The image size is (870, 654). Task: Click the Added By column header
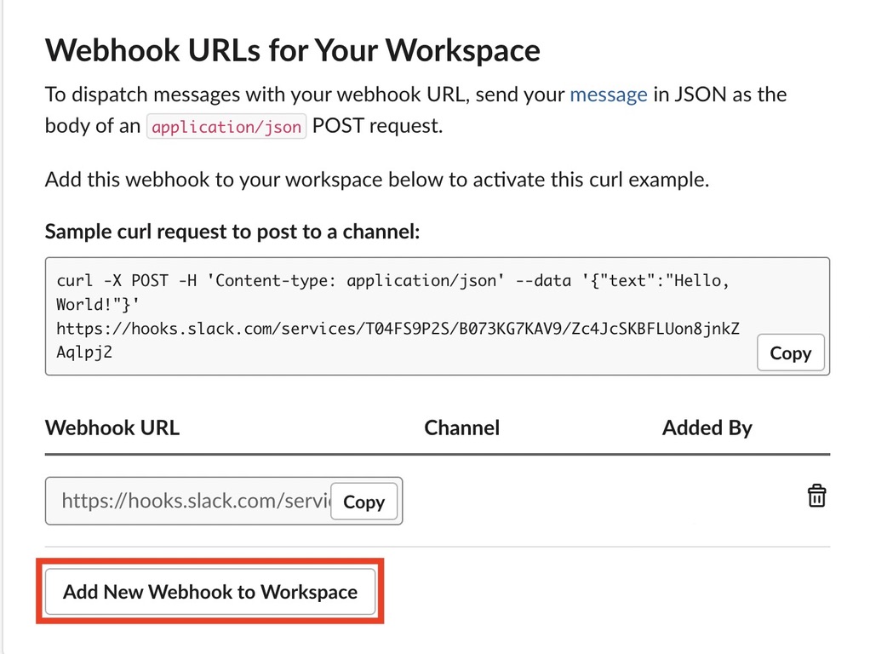coord(707,427)
